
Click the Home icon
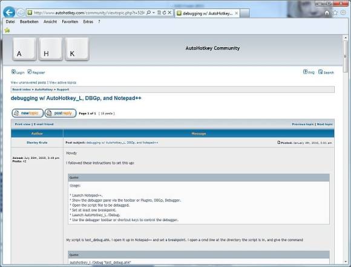[x=327, y=13]
